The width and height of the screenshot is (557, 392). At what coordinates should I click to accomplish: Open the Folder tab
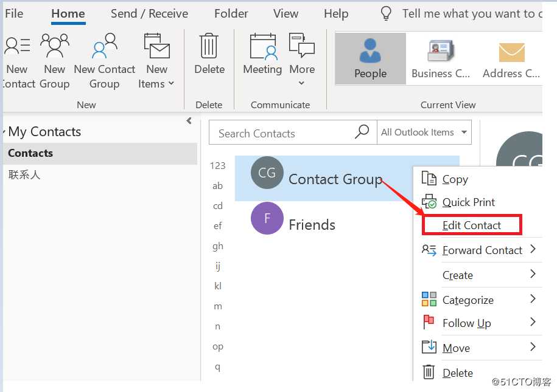(x=231, y=13)
